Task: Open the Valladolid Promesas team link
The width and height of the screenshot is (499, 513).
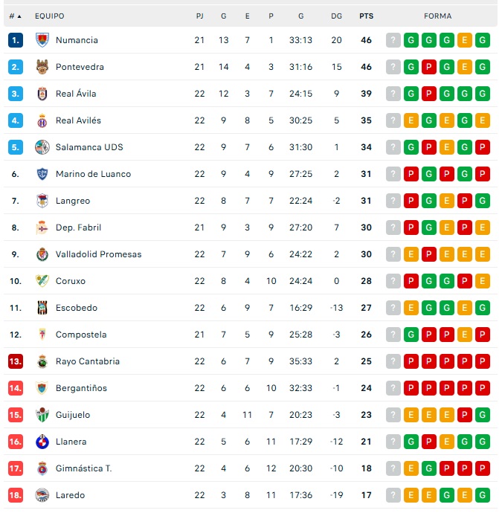Action: point(98,254)
